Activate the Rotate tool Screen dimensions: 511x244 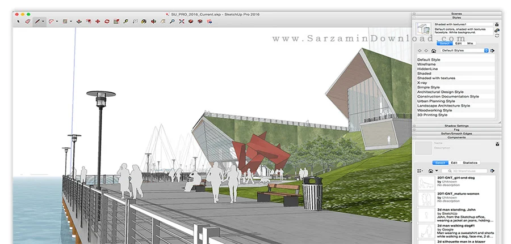[107, 22]
